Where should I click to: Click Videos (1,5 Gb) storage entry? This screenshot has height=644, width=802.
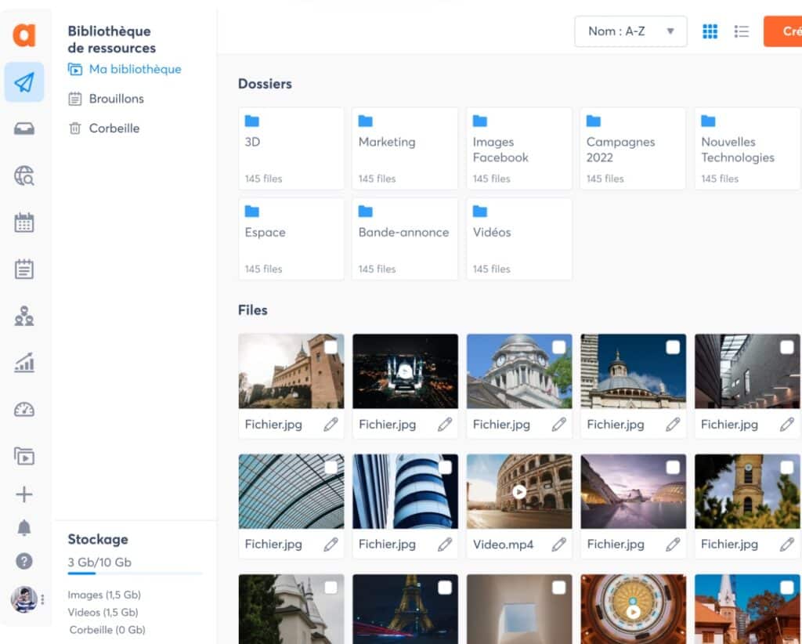(x=103, y=613)
